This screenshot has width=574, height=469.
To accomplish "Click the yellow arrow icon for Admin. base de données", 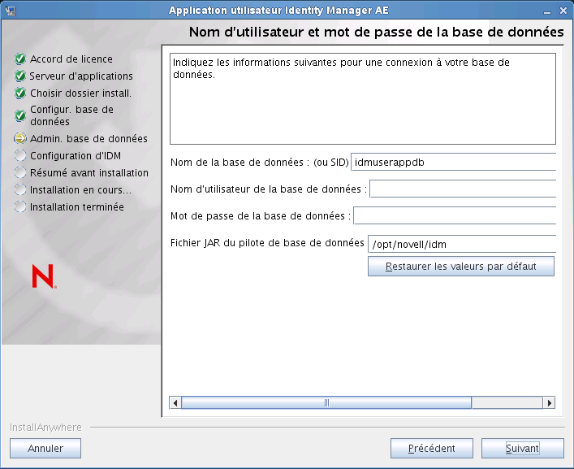I will tap(20, 138).
